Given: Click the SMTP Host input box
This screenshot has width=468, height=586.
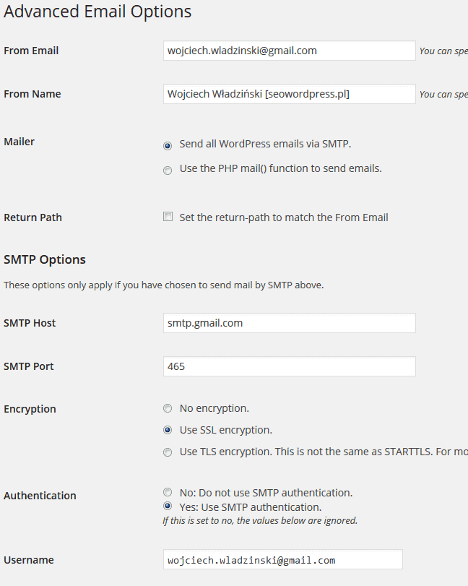Looking at the screenshot, I should (290, 323).
